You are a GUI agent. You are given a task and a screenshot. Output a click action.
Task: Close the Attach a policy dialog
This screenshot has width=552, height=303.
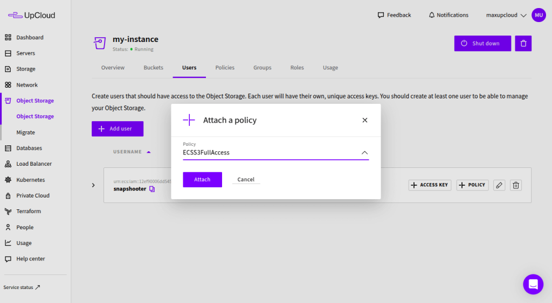coord(365,120)
